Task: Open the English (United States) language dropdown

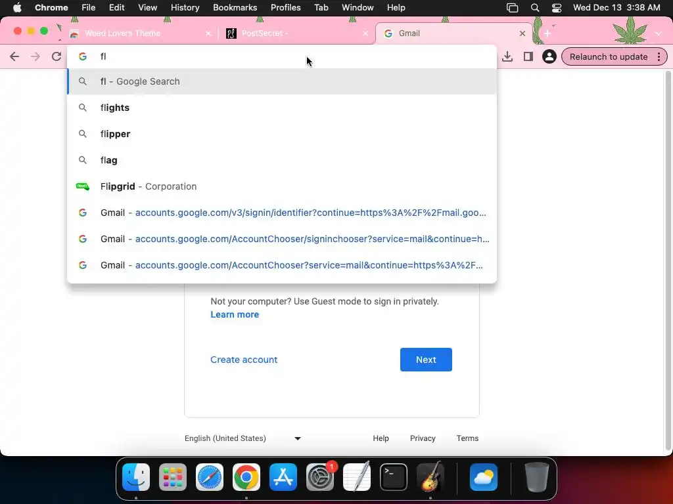Action: tap(243, 438)
